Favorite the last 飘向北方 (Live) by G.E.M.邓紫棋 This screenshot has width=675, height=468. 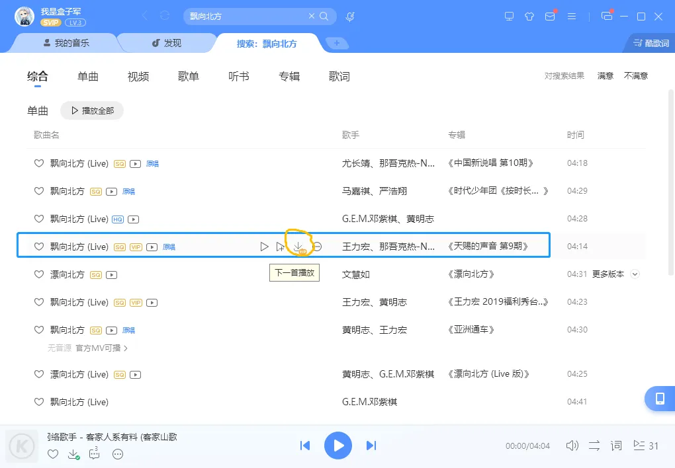click(39, 402)
